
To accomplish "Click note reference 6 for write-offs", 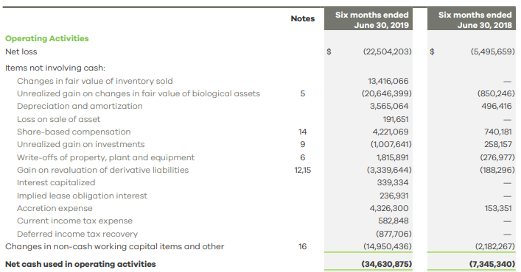I will coord(302,157).
